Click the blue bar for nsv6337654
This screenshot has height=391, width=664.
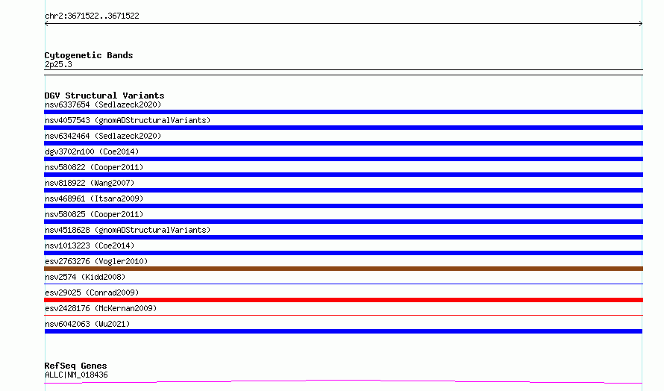coord(343,112)
